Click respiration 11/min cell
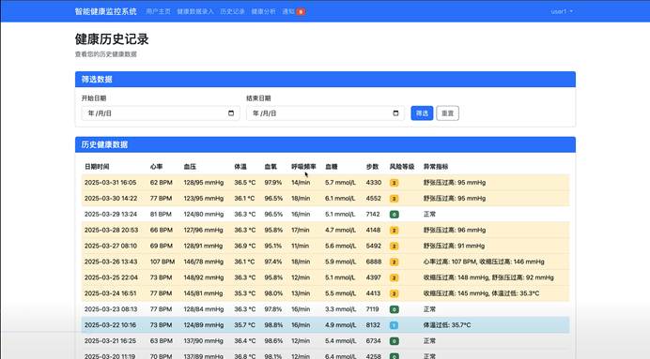650x359 pixels. click(x=301, y=246)
